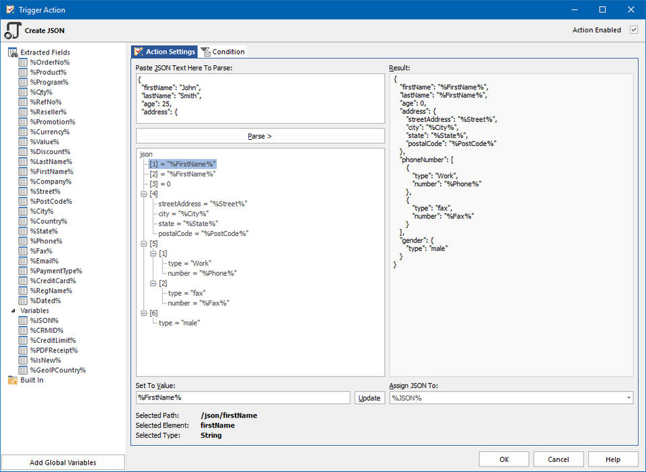Click the Add Global Variables button
The height and width of the screenshot is (472, 646).
63,463
